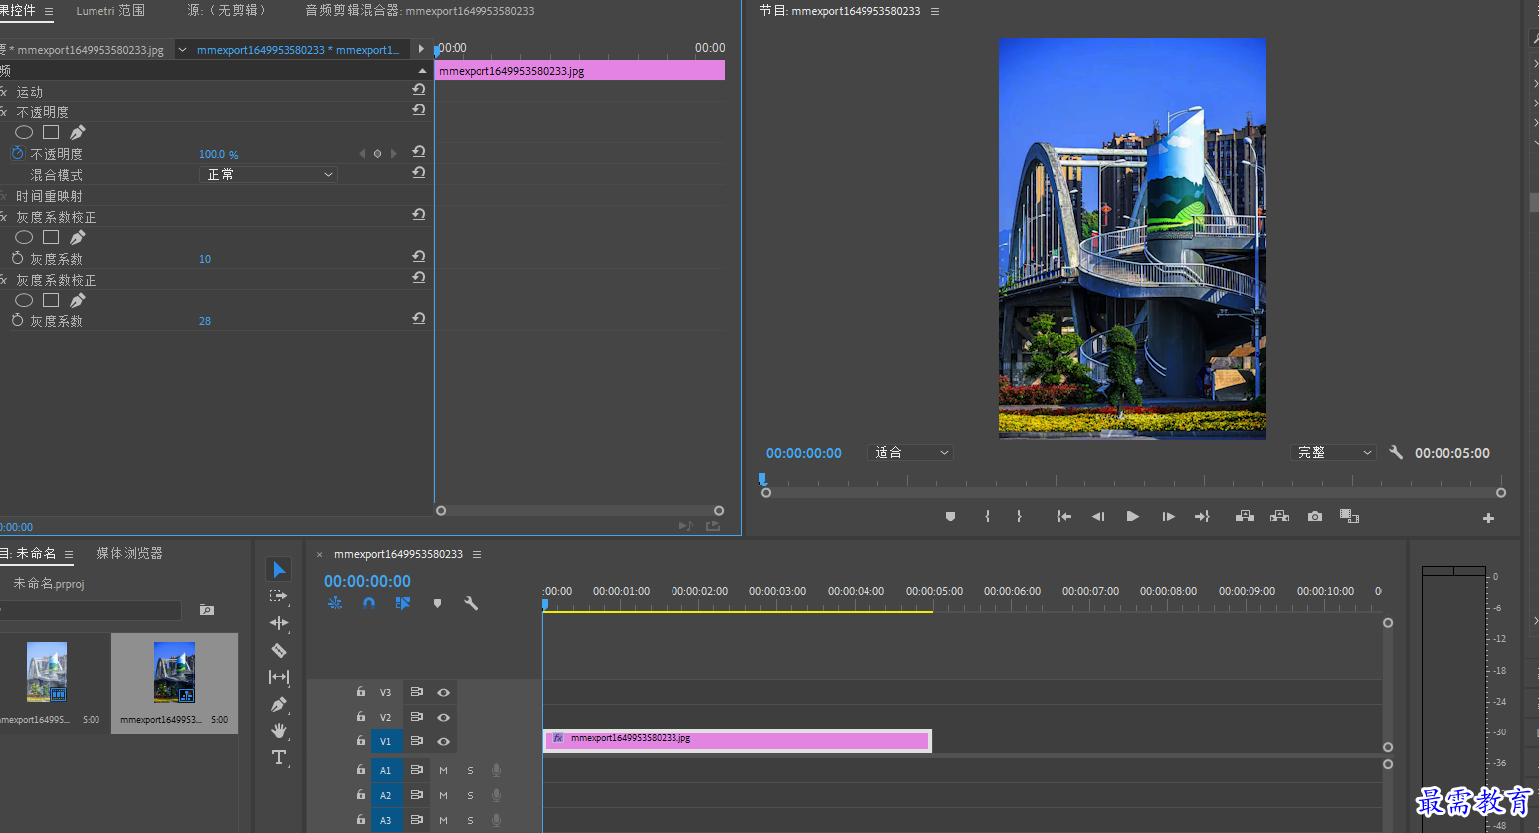Mute the A1 audio track
The width and height of the screenshot is (1539, 833).
coord(443,770)
